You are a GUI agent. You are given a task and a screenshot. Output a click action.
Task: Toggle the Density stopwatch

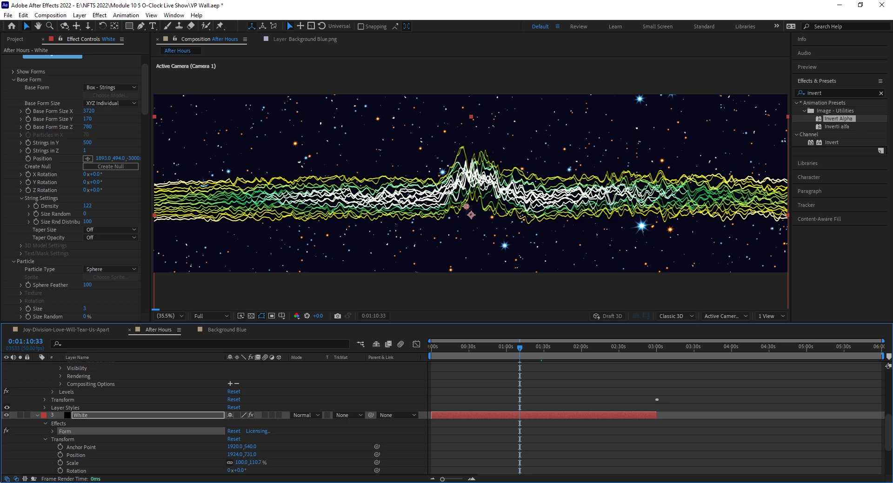[x=36, y=206]
